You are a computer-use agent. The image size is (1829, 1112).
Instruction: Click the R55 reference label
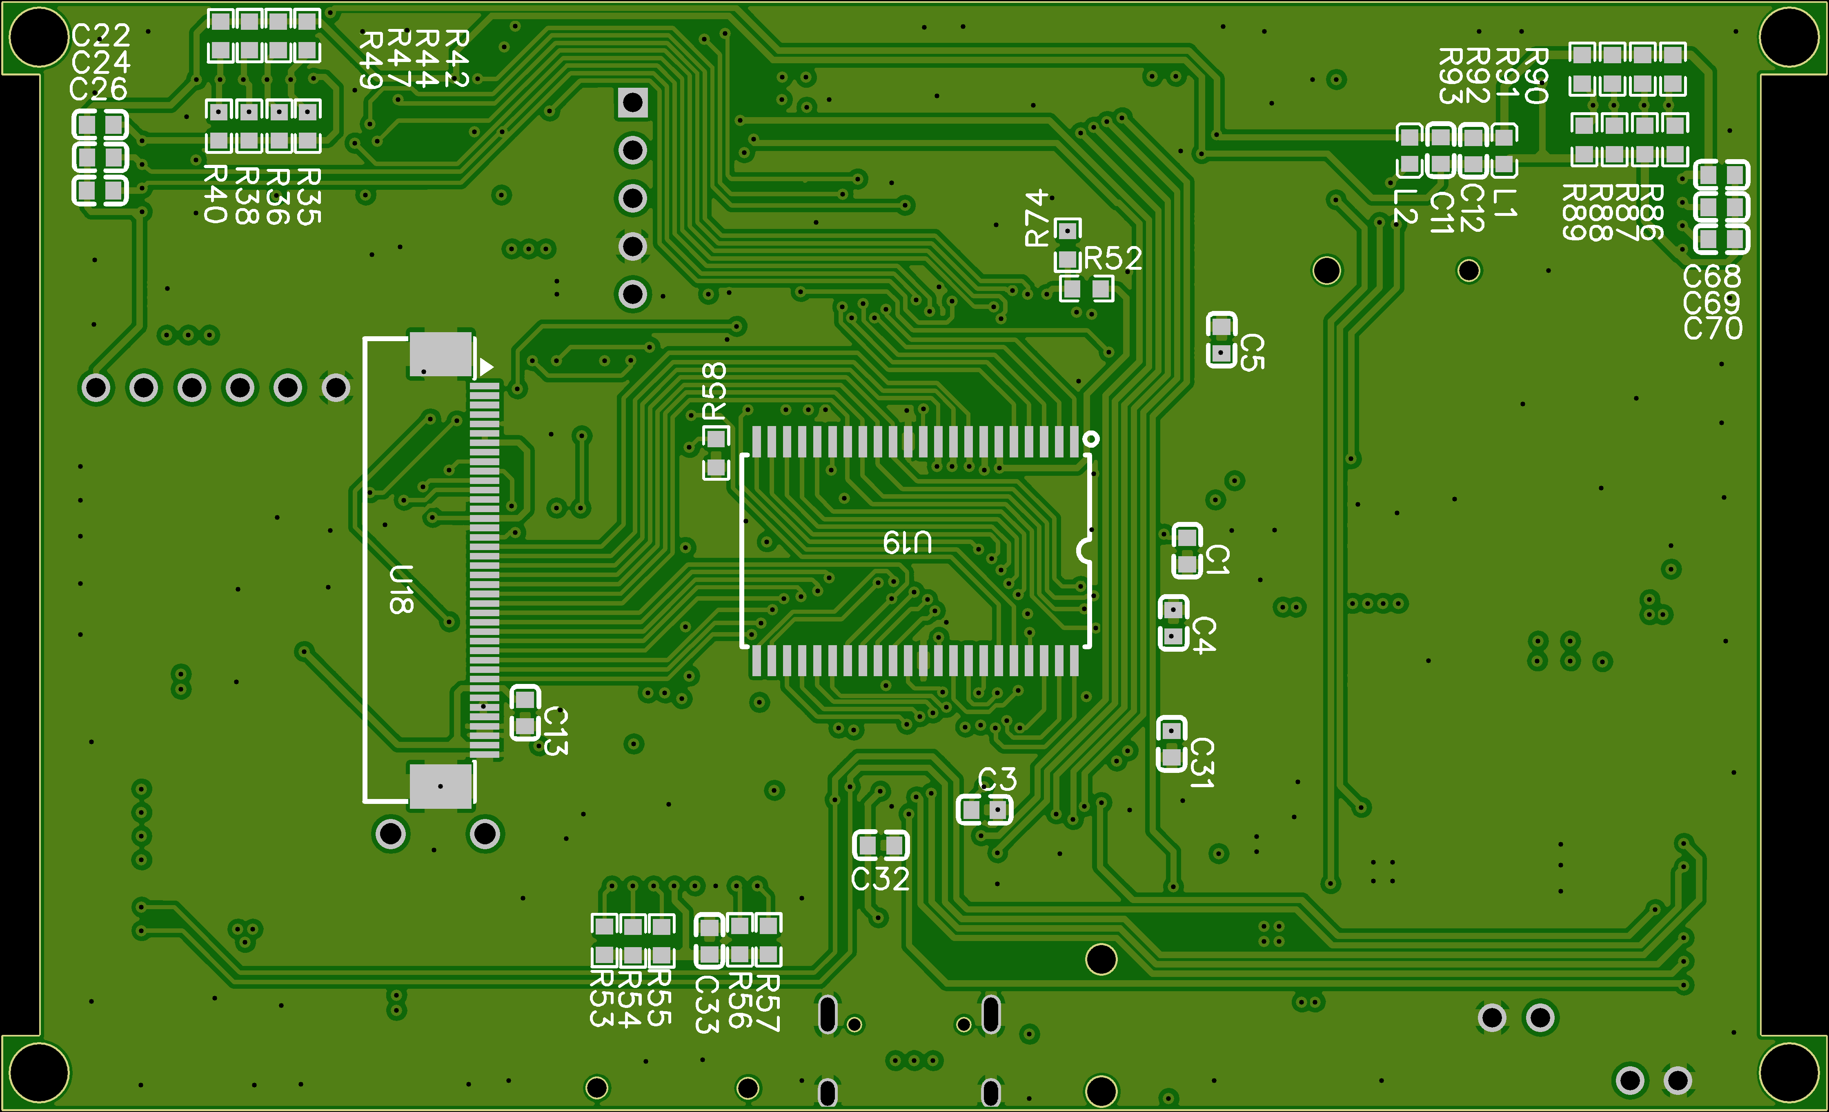660,999
